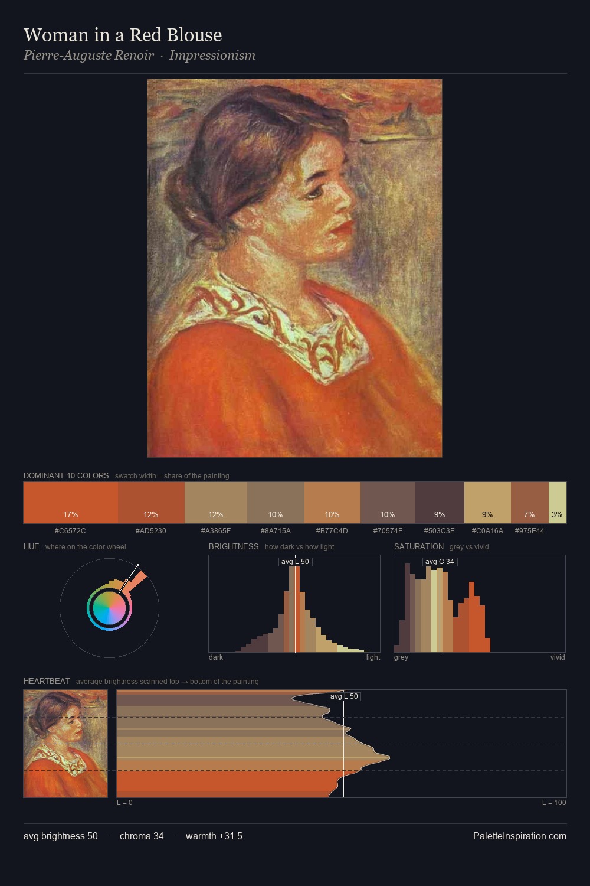Image resolution: width=590 pixels, height=886 pixels.
Task: Click the hex label #B77C4D
Action: (x=332, y=531)
